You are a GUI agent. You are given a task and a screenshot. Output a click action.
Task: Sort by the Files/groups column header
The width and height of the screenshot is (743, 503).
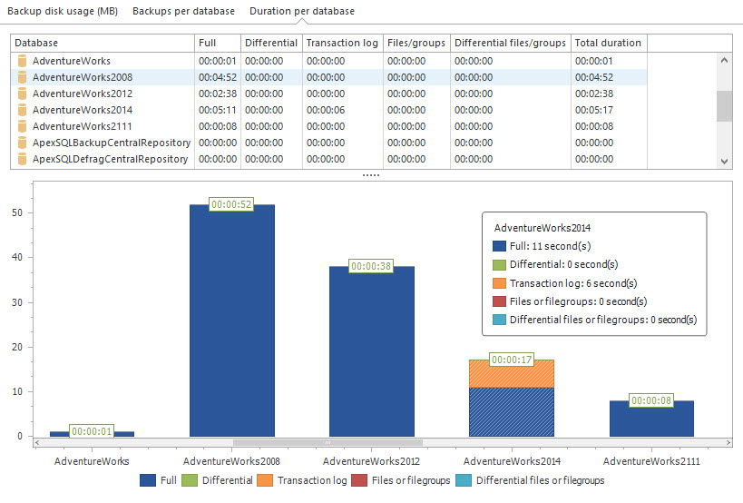416,44
